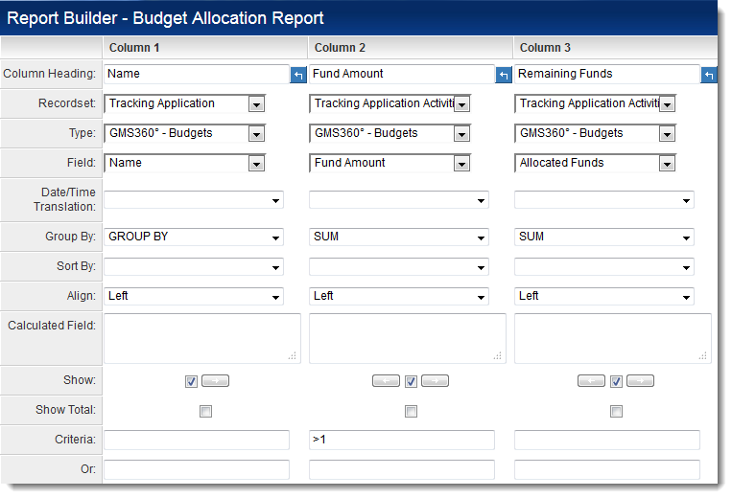The width and height of the screenshot is (732, 498).
Task: Click the Column 2 Criteria field containing >1
Action: click(x=401, y=440)
